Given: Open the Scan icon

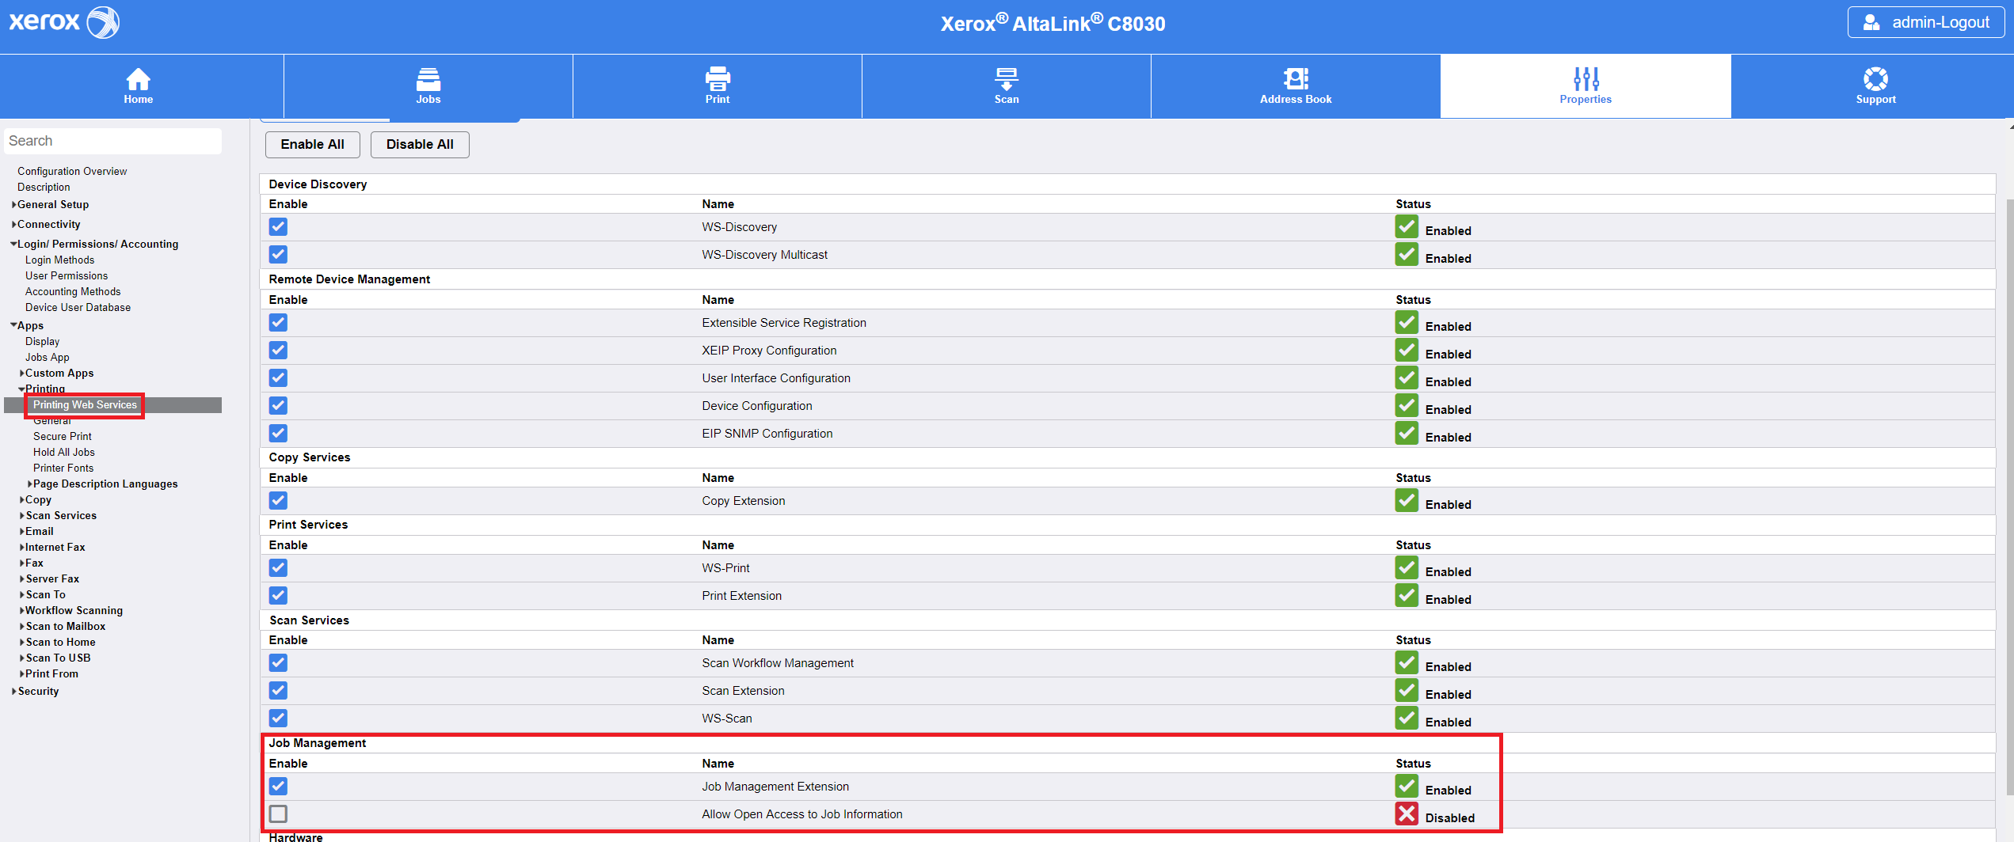Looking at the screenshot, I should [1006, 79].
